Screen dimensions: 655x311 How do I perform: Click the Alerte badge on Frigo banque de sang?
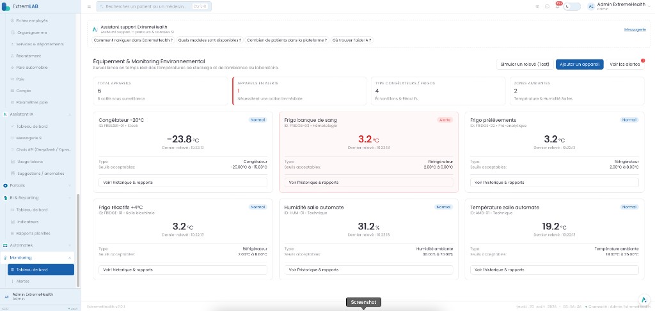[x=445, y=119]
